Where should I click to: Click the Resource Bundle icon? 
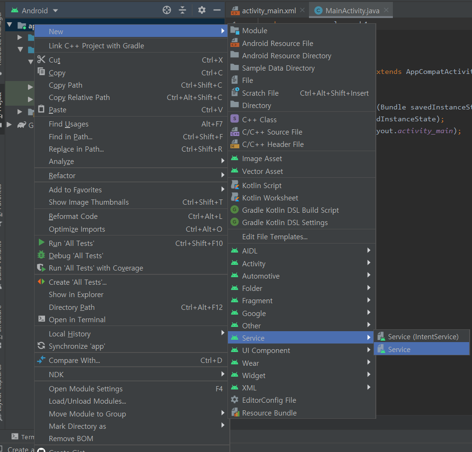point(235,412)
